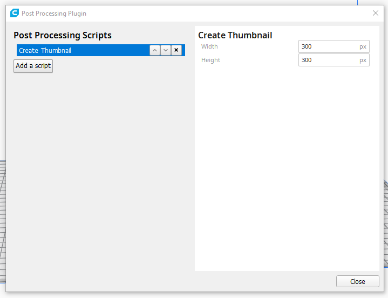388x298 pixels.
Task: Close the Post Processing Plugin window
Action: pos(376,13)
